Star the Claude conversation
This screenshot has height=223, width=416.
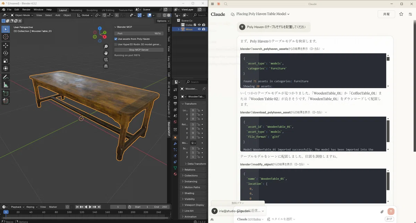coord(401,14)
